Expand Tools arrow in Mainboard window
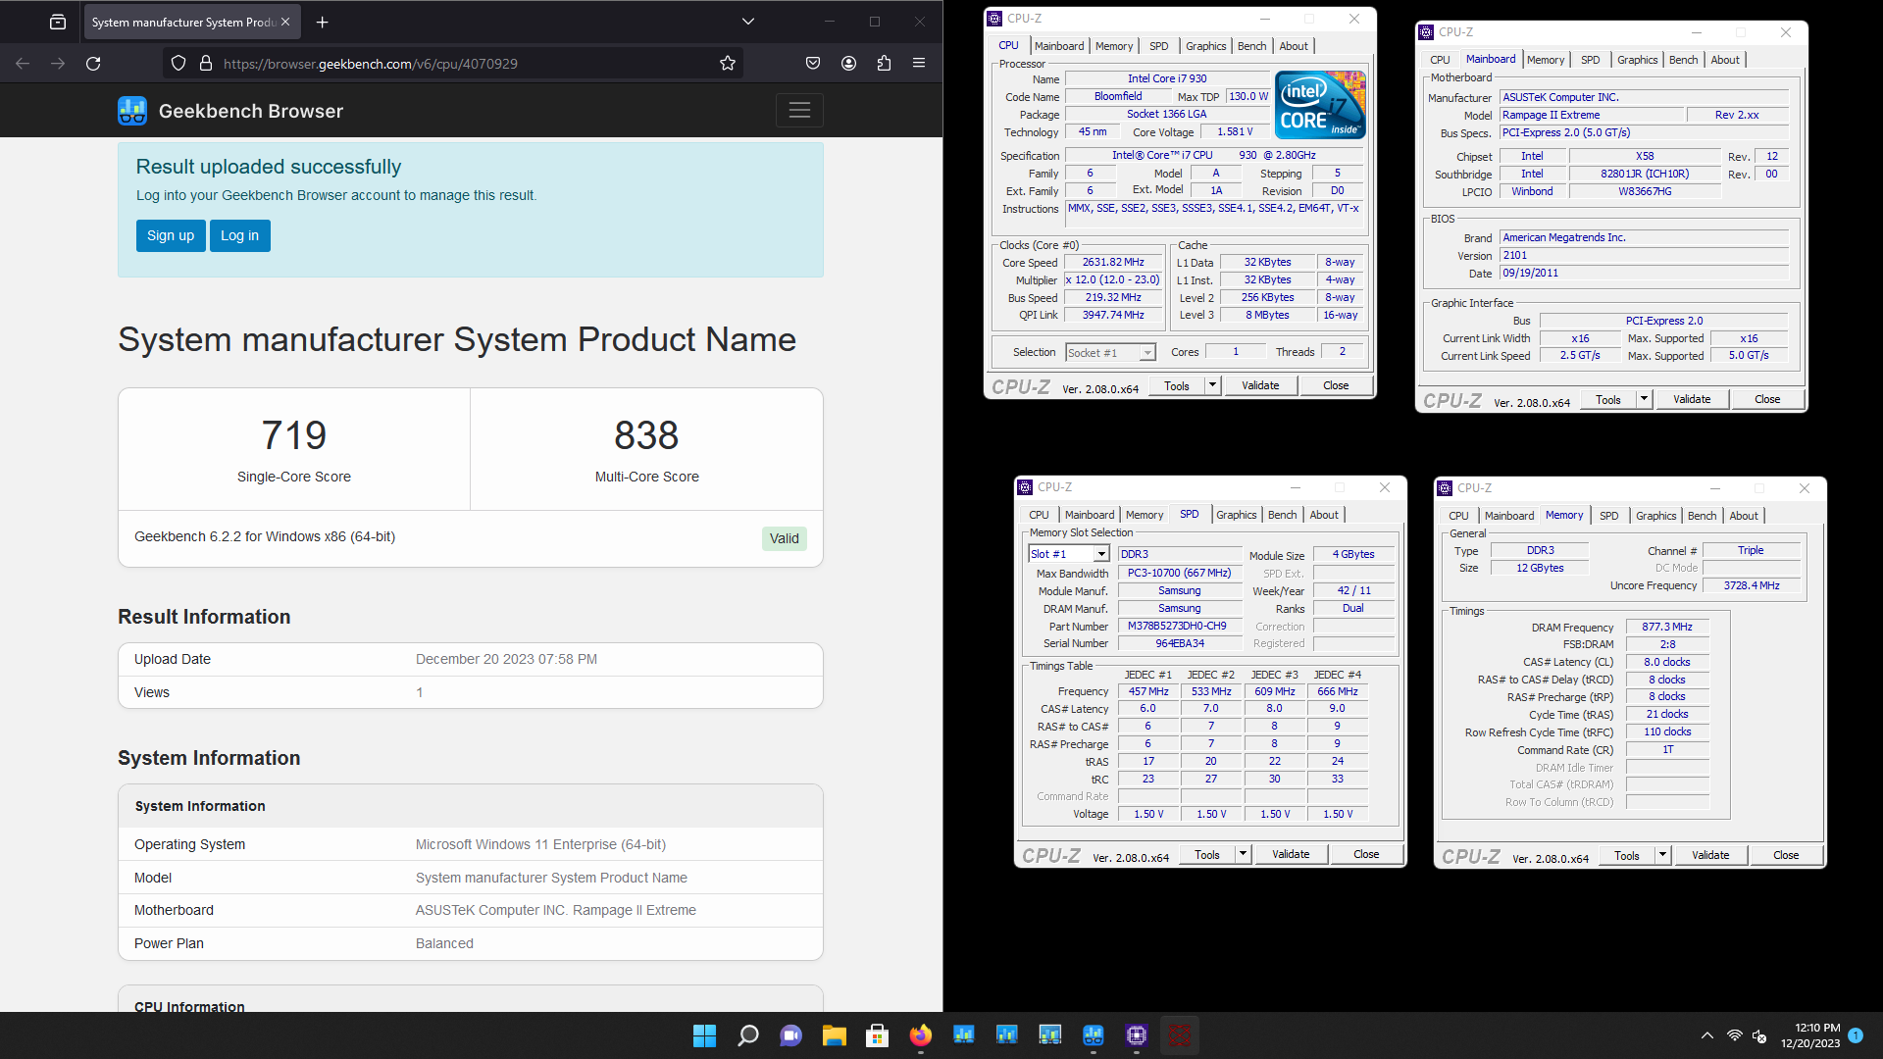The height and width of the screenshot is (1059, 1883). pyautogui.click(x=1644, y=400)
